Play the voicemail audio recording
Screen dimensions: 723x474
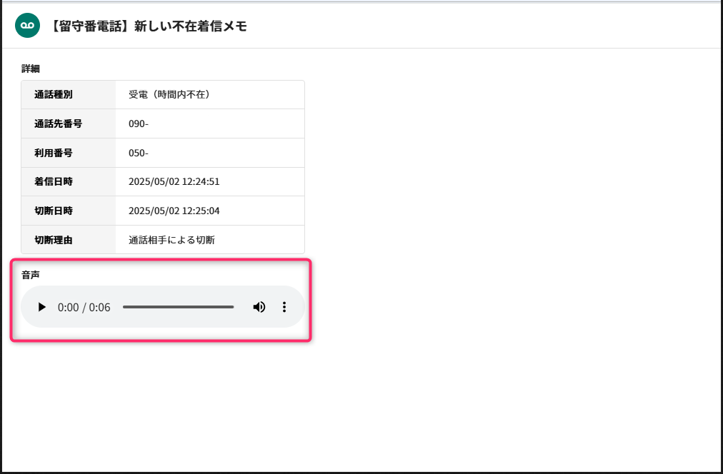pos(42,307)
